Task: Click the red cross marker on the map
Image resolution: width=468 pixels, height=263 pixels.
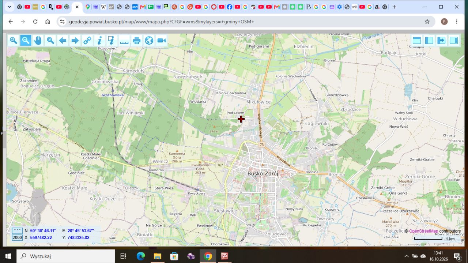Action: [241, 119]
